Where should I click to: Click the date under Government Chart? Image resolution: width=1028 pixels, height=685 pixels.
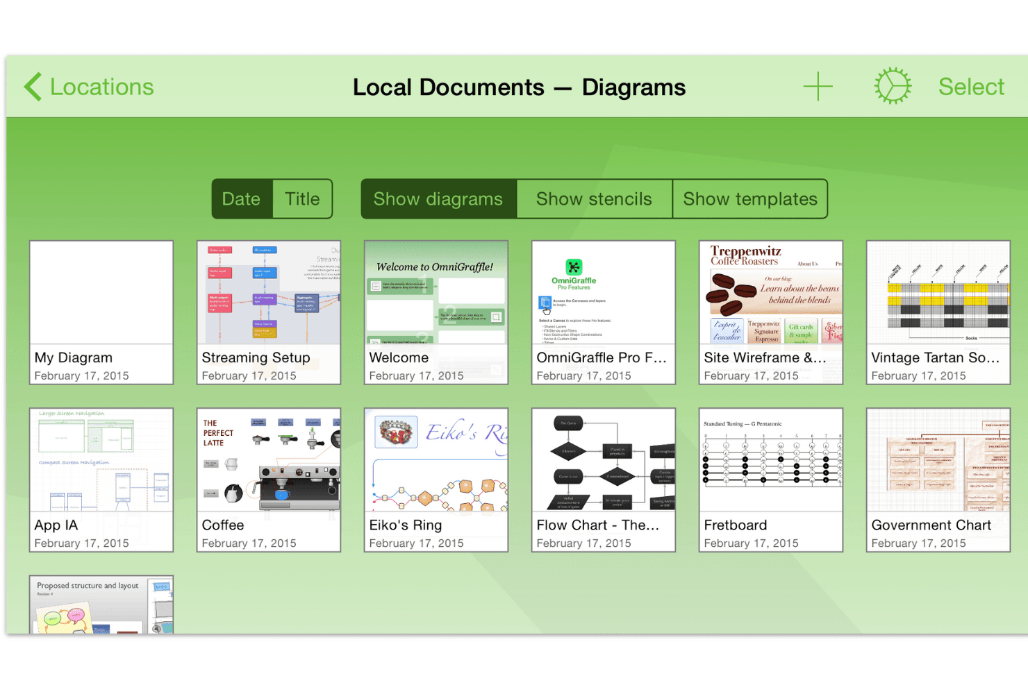click(x=919, y=543)
